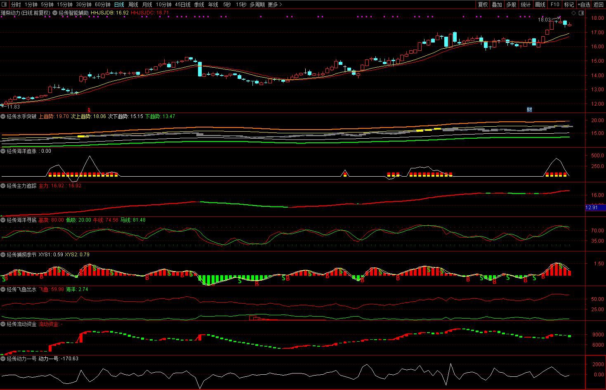This screenshot has height=390, width=606.
Task: Click the 统计 statistics button
Action: point(526,5)
